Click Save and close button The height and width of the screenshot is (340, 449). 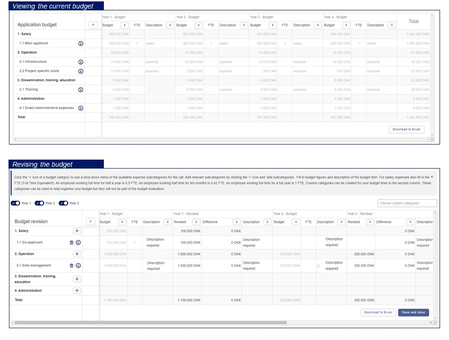413,313
